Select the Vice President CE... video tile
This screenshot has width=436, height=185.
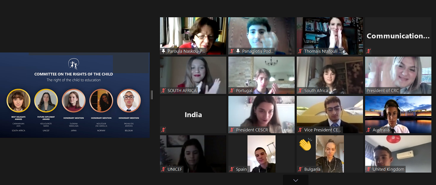pos(330,115)
